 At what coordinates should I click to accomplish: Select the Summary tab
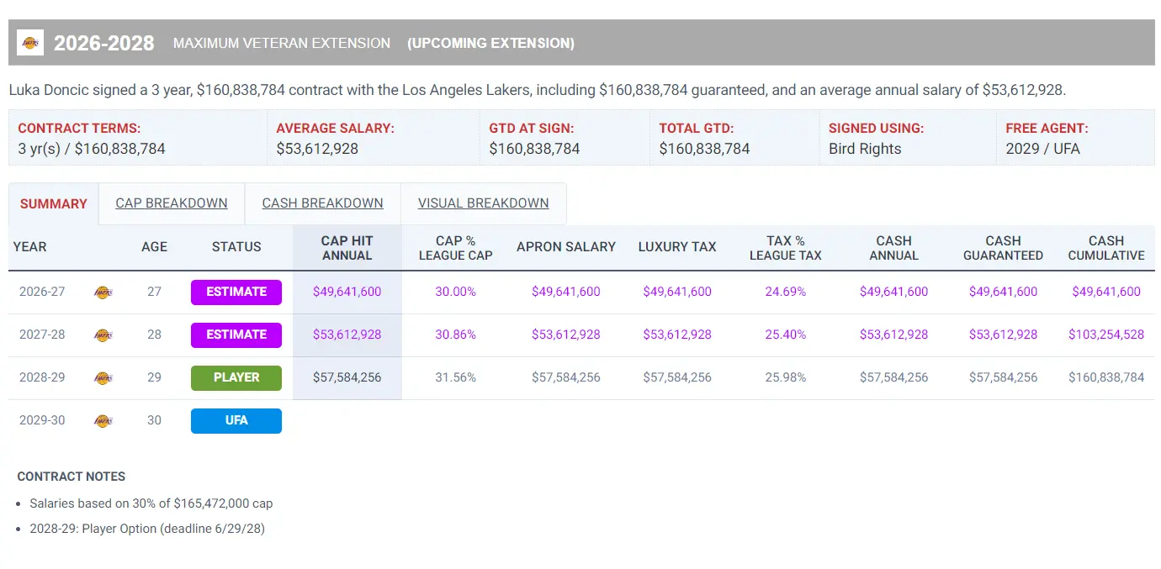point(54,203)
